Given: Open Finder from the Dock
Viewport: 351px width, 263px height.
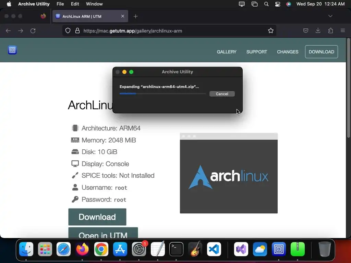Looking at the screenshot, I should coord(26,249).
